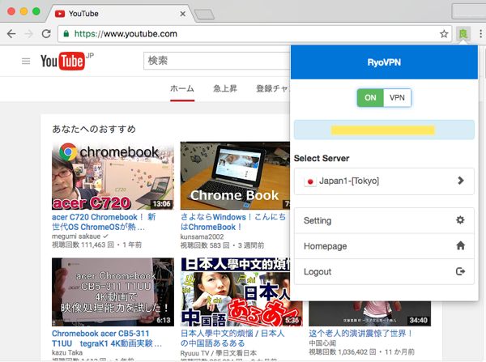Viewport: 486px width, 362px height.
Task: View site security via the green padlock
Action: click(66, 33)
